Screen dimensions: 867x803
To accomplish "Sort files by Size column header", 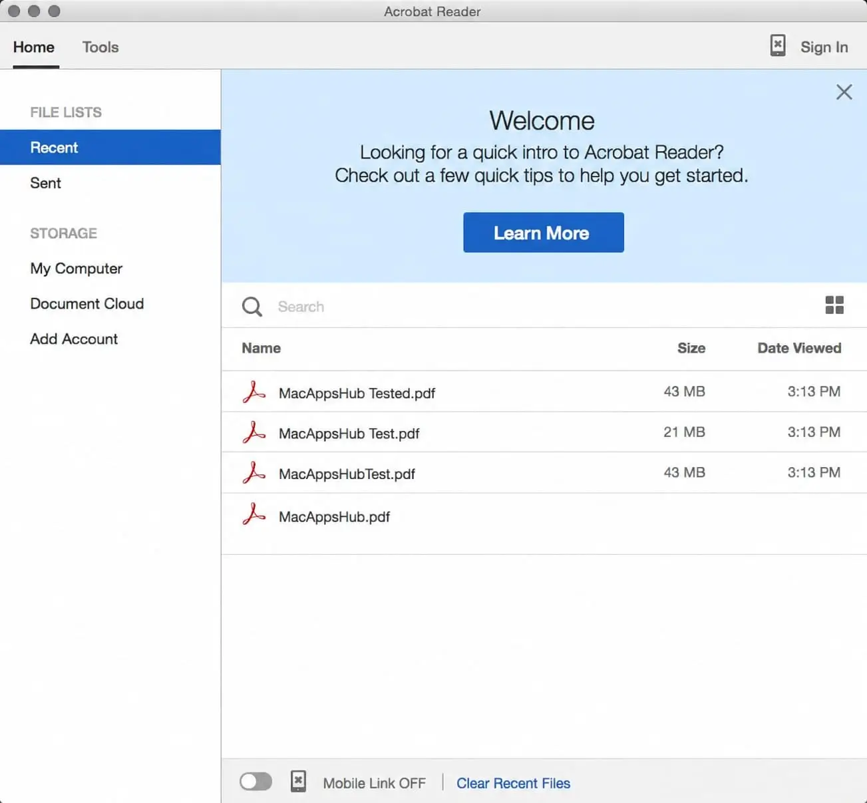I will [691, 348].
